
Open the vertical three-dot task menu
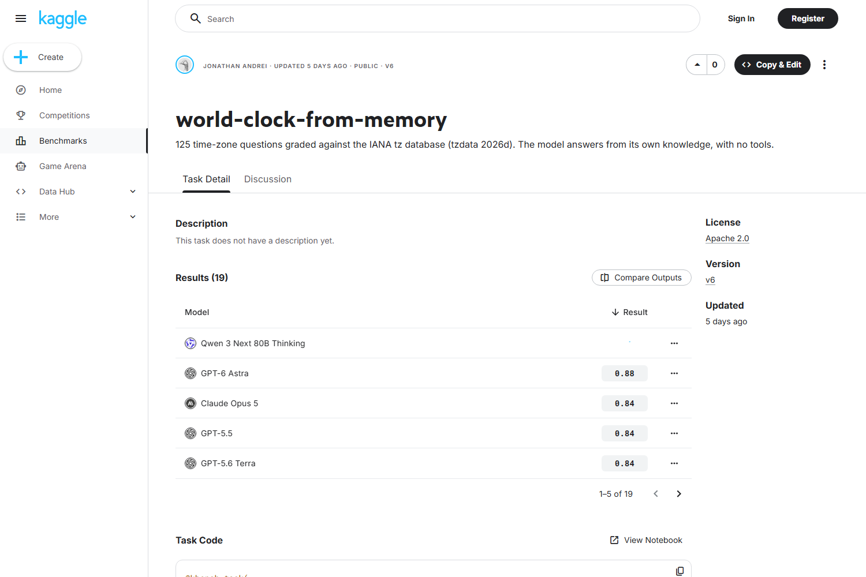824,65
